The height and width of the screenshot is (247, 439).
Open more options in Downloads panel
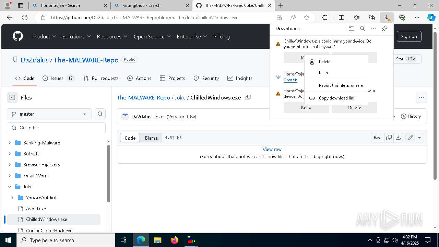(373, 28)
